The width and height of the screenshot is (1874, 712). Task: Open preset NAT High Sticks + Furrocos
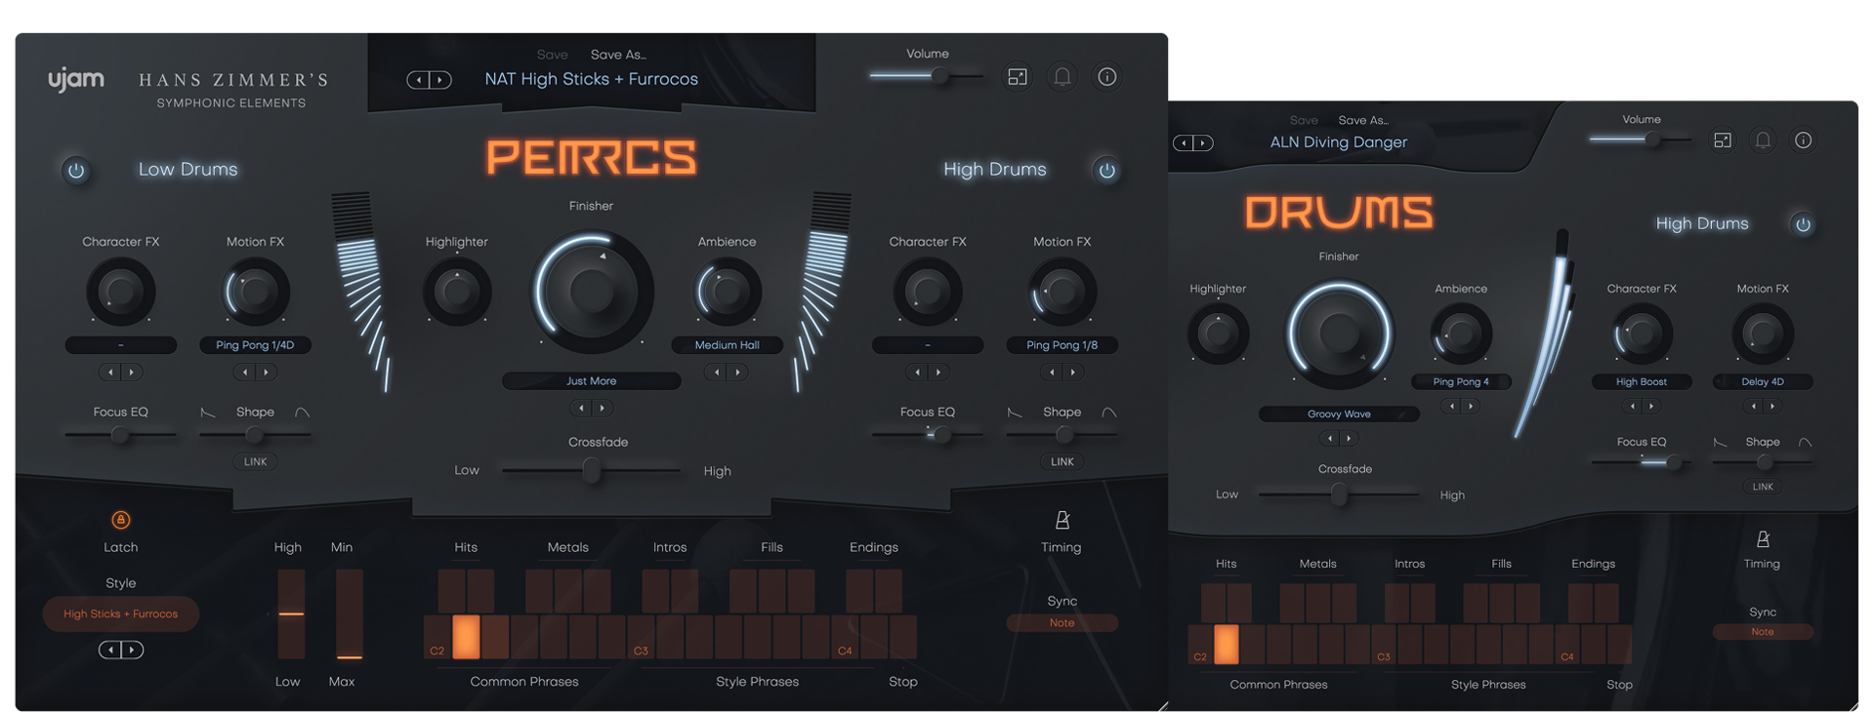click(592, 80)
